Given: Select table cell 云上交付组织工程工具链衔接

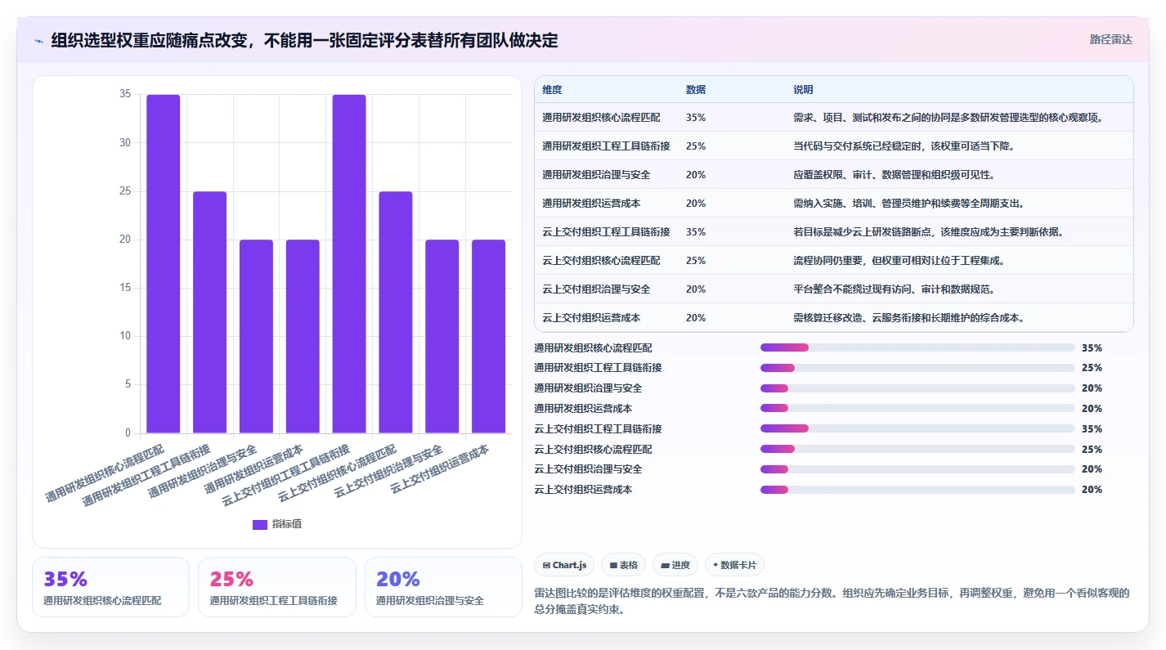Looking at the screenshot, I should (606, 232).
